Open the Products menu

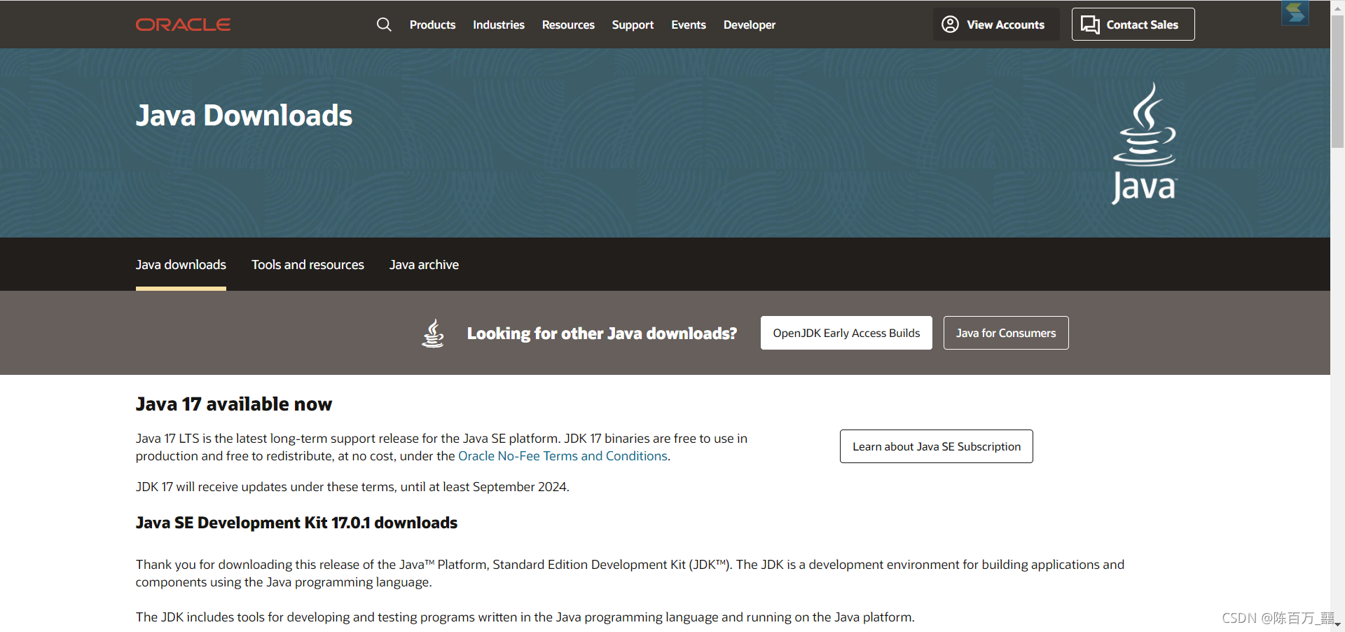[432, 25]
